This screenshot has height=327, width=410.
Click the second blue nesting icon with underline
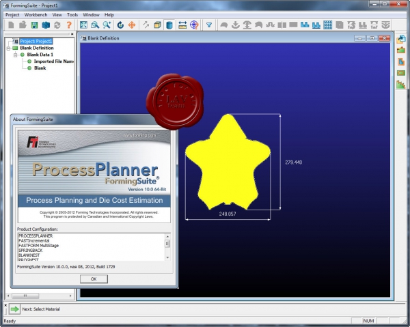(316, 25)
